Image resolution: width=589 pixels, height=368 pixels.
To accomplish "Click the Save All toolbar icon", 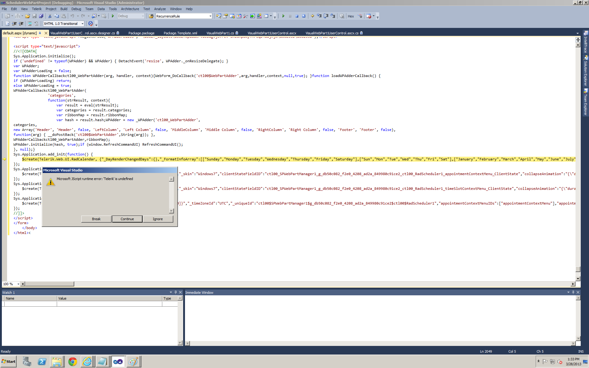I will pyautogui.click(x=41, y=16).
